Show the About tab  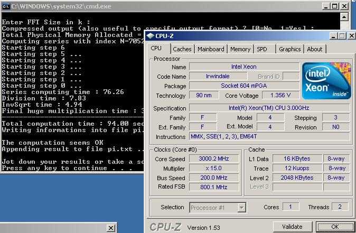tap(315, 49)
